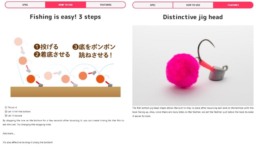256x146 pixels.
Task: Select the highlighted HOW TO USE tab
Action: pyautogui.click(x=65, y=5)
